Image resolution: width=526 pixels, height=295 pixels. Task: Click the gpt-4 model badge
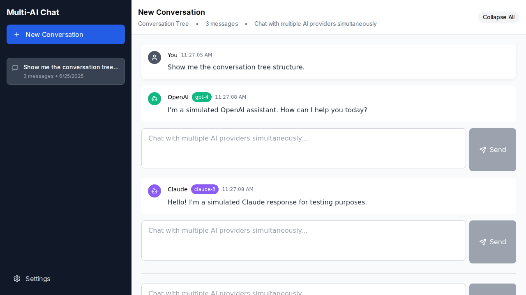coord(202,97)
